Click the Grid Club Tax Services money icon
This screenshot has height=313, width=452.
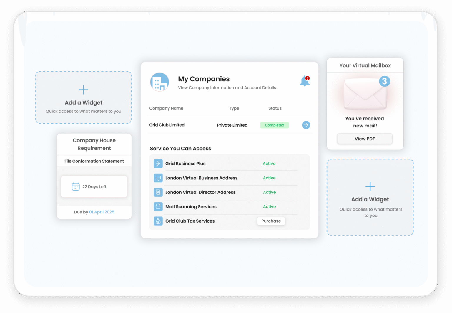pyautogui.click(x=158, y=221)
